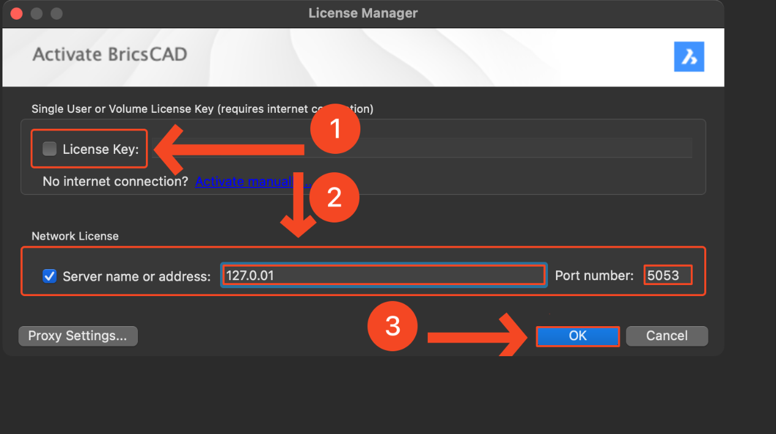This screenshot has height=434, width=776.
Task: Click the orange step 1 circle
Action: coord(334,129)
